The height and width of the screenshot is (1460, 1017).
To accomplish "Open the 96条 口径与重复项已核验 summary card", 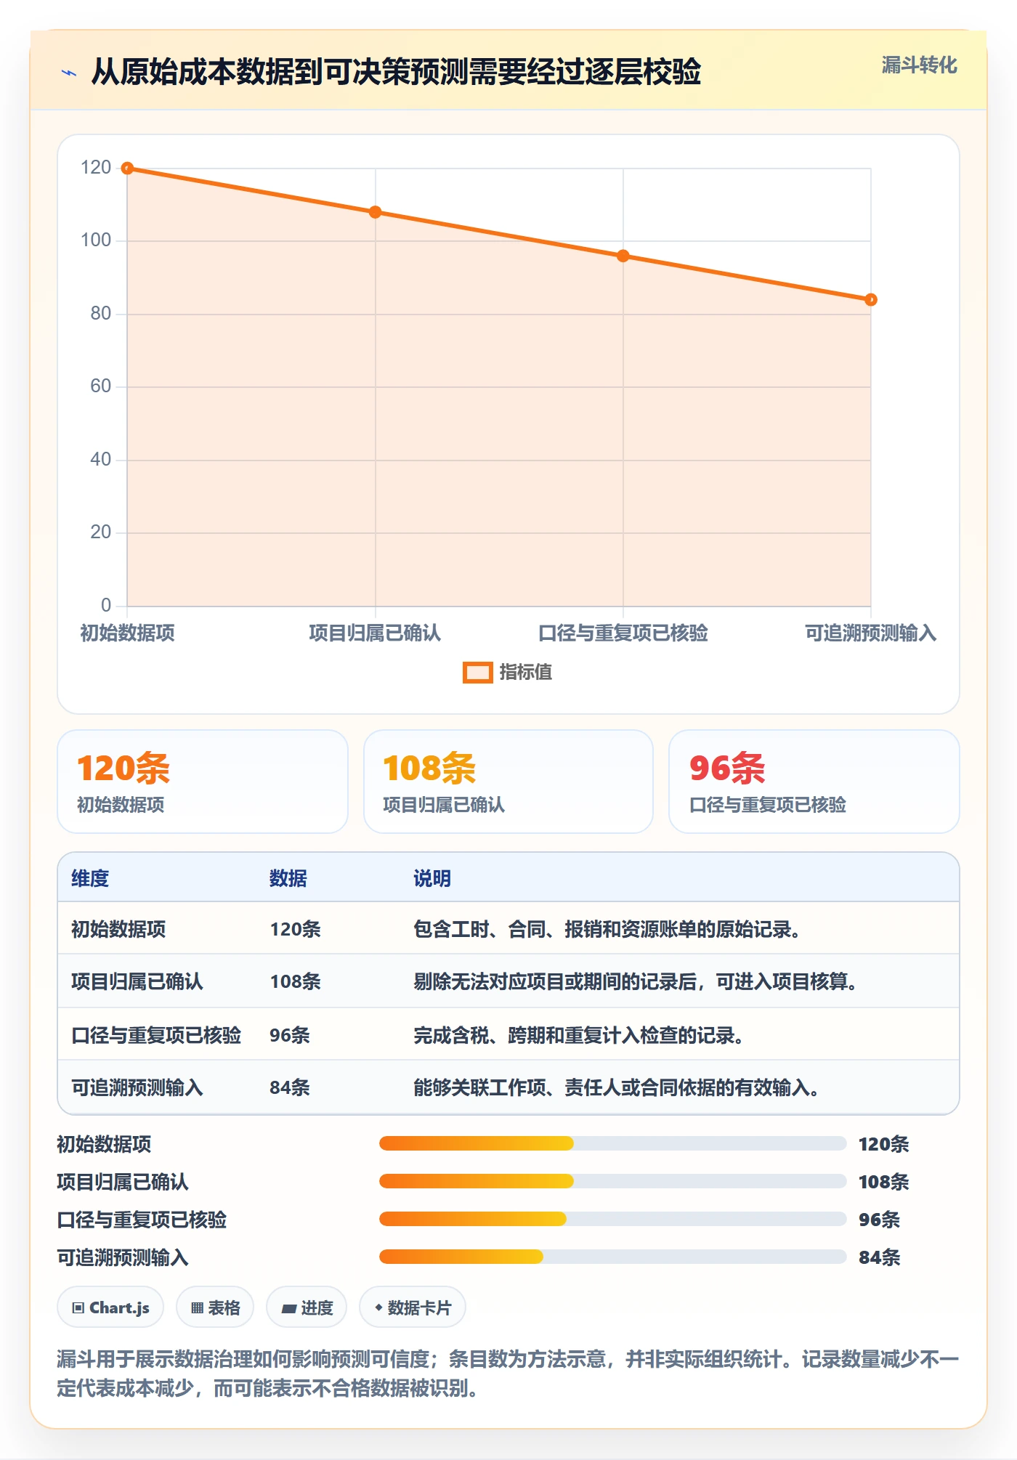I will click(x=814, y=782).
